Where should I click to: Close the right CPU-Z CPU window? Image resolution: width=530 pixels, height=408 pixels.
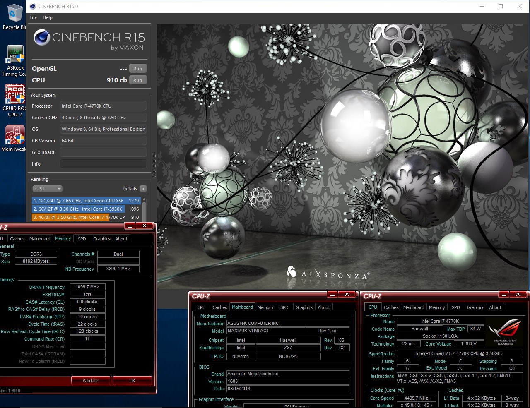pyautogui.click(x=518, y=294)
